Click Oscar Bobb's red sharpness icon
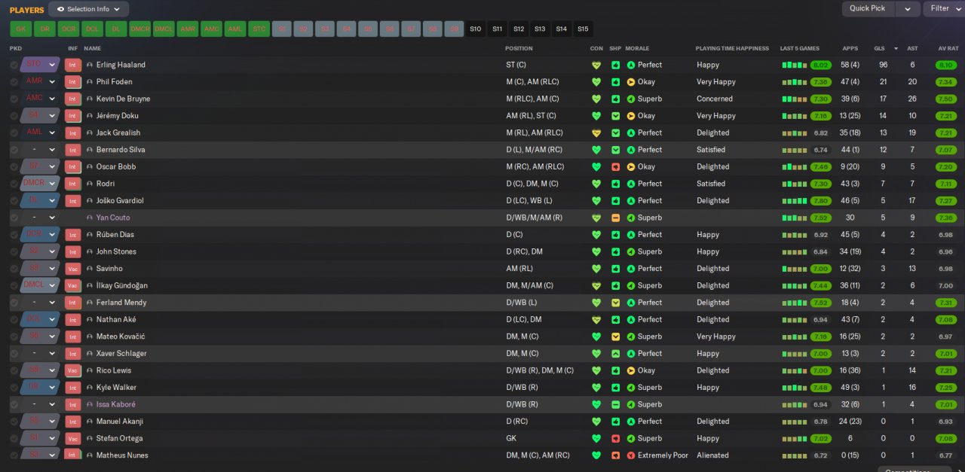This screenshot has height=472, width=965. [x=615, y=167]
